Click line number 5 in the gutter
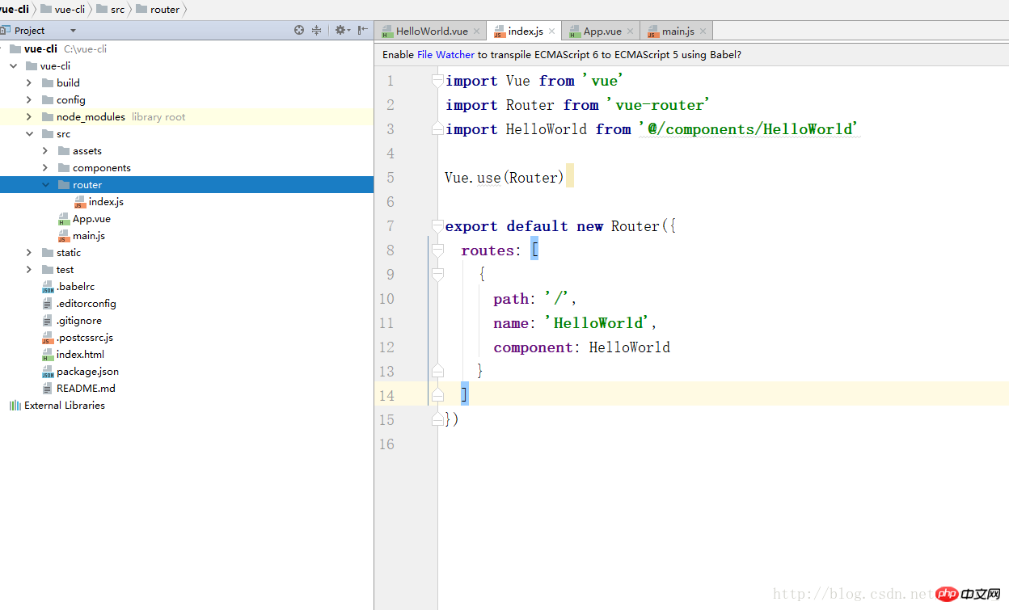This screenshot has width=1009, height=610. pos(391,178)
